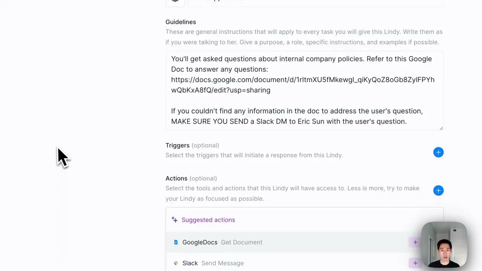
Task: Click the Lindy avatar icon at top
Action: point(175,2)
